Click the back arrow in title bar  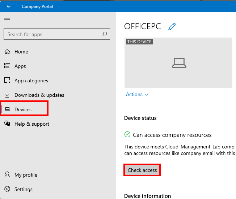[x=9, y=7]
